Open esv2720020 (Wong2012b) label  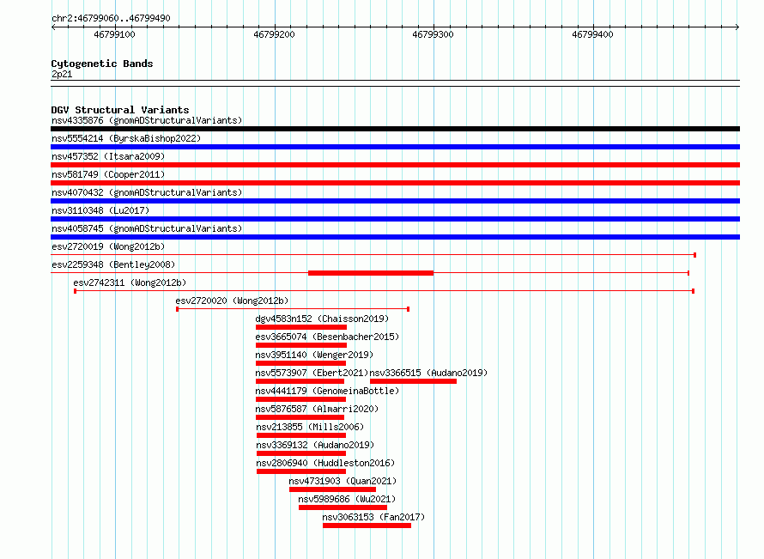(232, 301)
